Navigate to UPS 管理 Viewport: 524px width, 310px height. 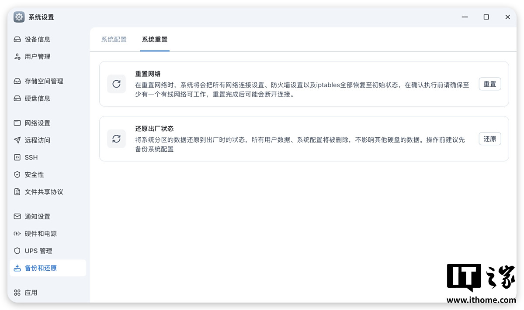(x=38, y=251)
